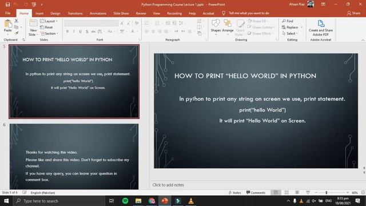Click the clock and date in taskbar
The width and height of the screenshot is (366, 206).
343,201
